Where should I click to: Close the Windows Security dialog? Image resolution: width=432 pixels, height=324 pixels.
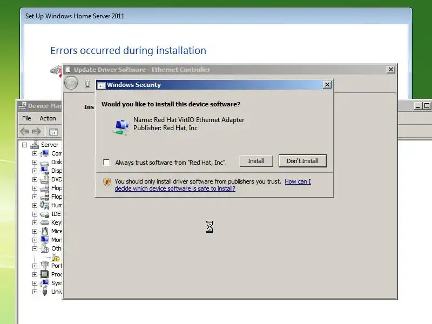pyautogui.click(x=327, y=85)
